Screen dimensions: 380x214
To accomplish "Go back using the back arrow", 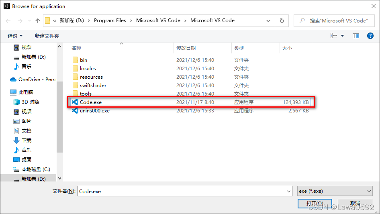I will (x=8, y=21).
